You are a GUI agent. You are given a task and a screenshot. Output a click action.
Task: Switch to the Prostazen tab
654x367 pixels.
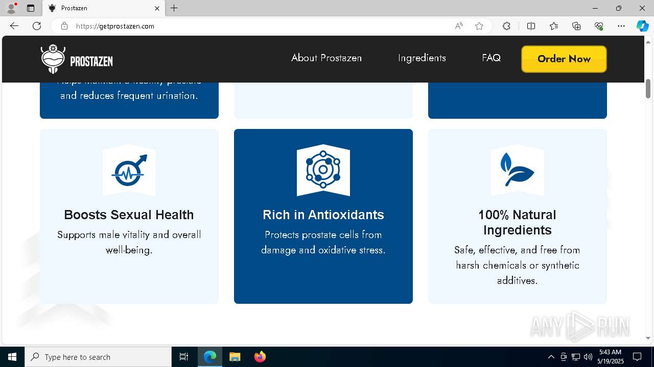(104, 8)
